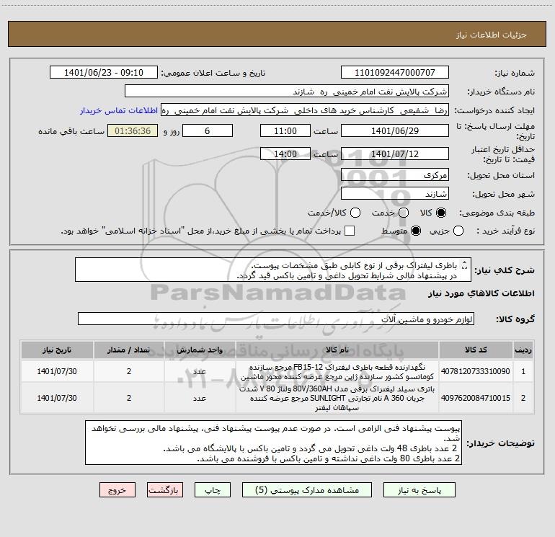Screen dimensions: 555x537
Task: Click the 'بازگشت' back button
Action: click(165, 490)
